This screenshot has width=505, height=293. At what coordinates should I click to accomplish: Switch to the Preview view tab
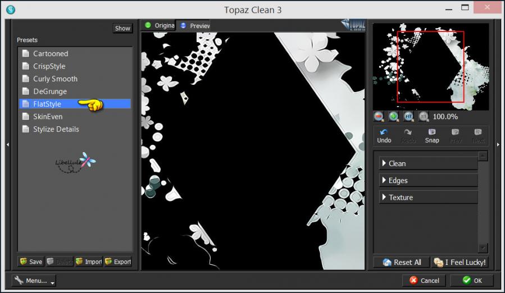[194, 25]
